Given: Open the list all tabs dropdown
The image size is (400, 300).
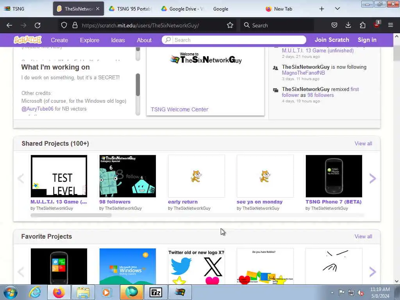Looking at the screenshot, I should coord(337,9).
